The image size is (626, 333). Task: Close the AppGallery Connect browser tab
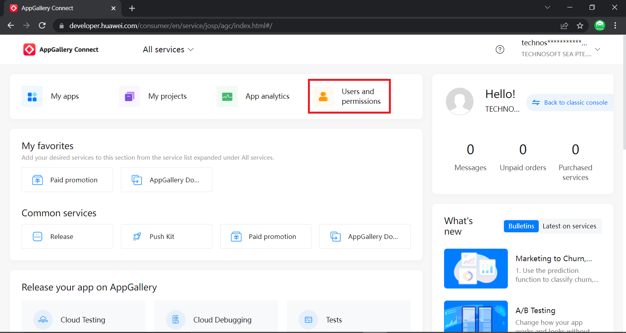(113, 8)
